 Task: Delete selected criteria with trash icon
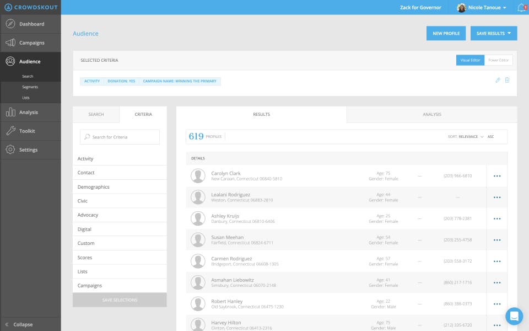[x=507, y=80]
